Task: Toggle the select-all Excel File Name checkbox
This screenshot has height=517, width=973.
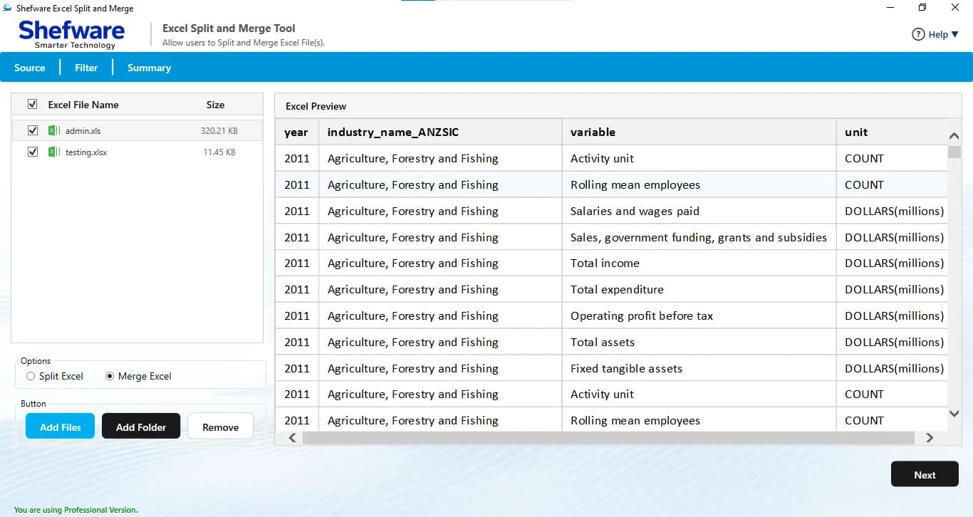Action: [x=32, y=105]
